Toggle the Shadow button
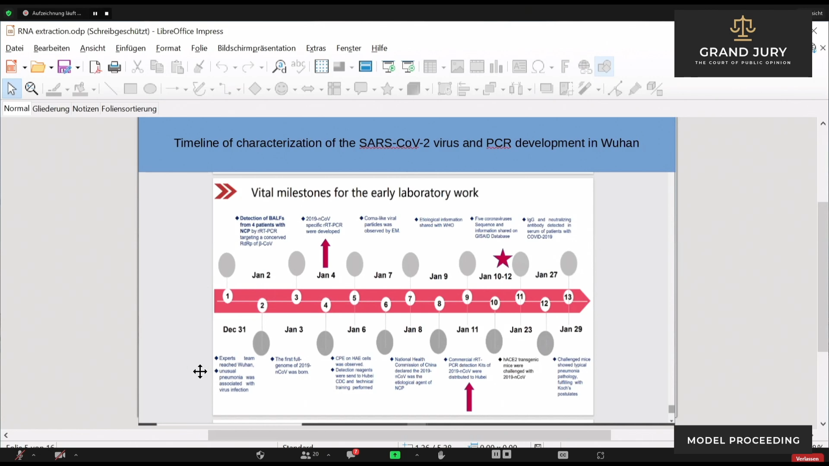Screen dimensions: 829x466 point(546,89)
